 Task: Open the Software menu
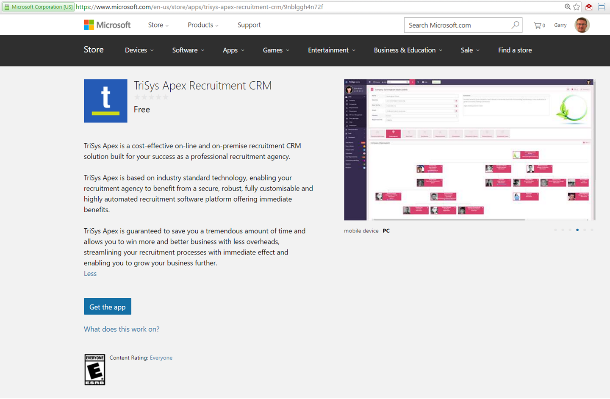tap(189, 50)
